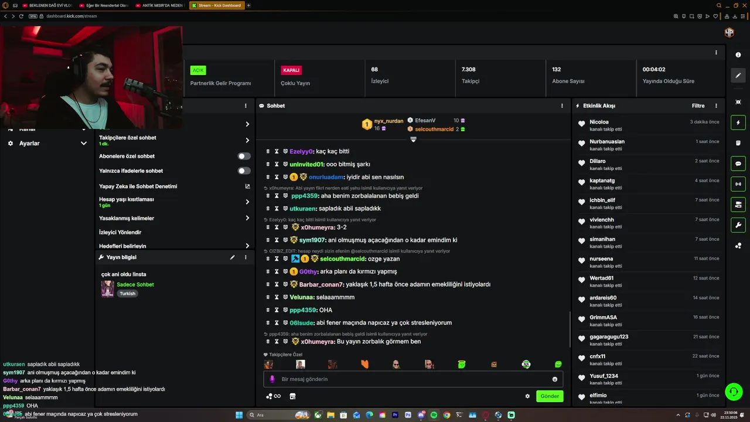Toggle Abonelere özel sohbet switch
This screenshot has width=750, height=422.
[x=244, y=156]
